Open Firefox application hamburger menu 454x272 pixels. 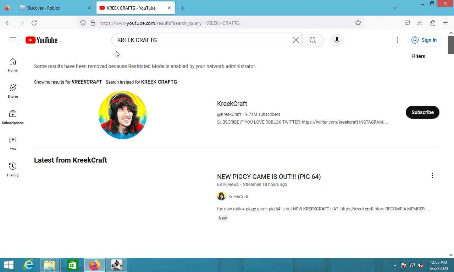[x=445, y=23]
